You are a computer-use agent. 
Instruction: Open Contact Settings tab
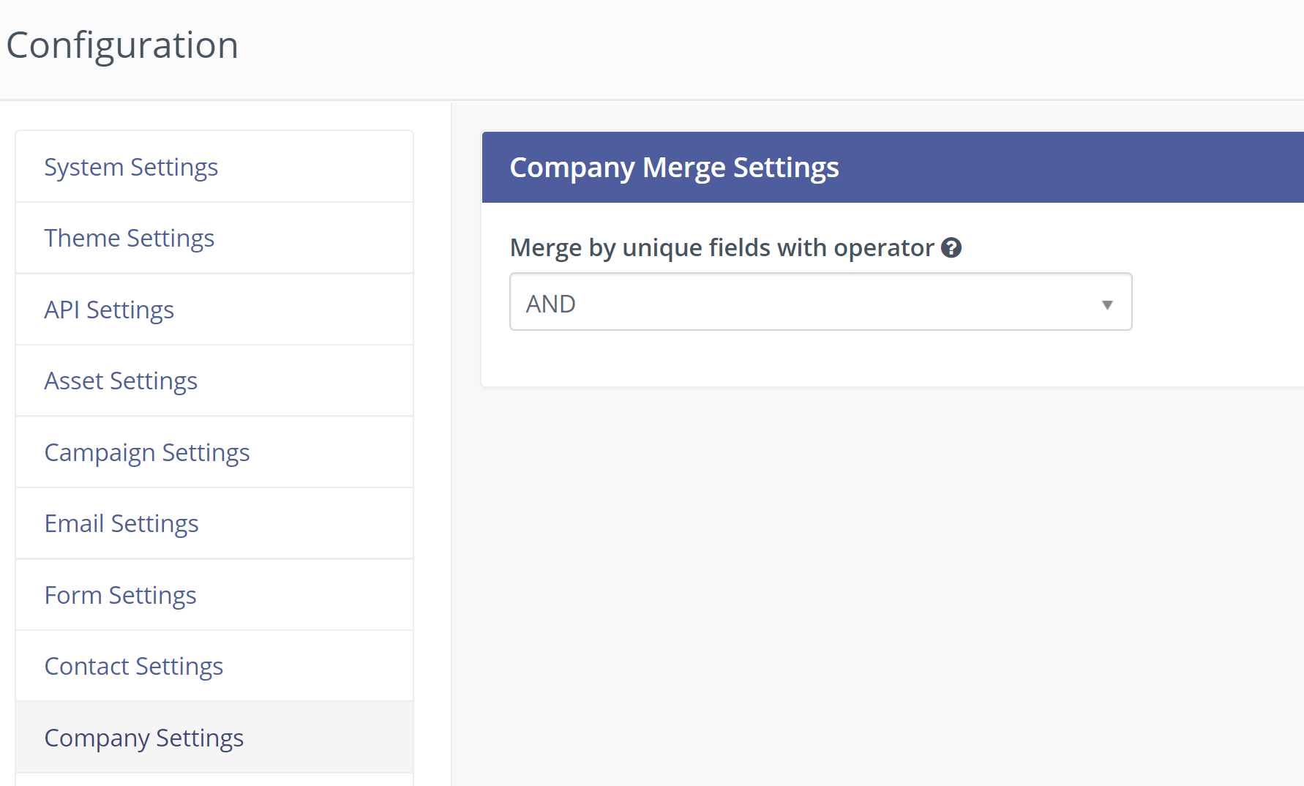pos(133,666)
